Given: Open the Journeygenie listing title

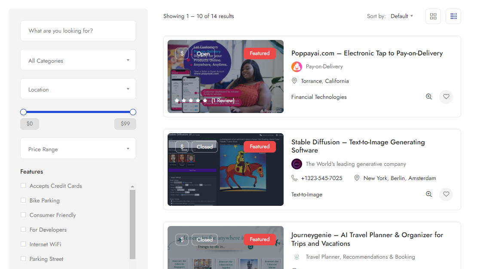Looking at the screenshot, I should [367, 239].
